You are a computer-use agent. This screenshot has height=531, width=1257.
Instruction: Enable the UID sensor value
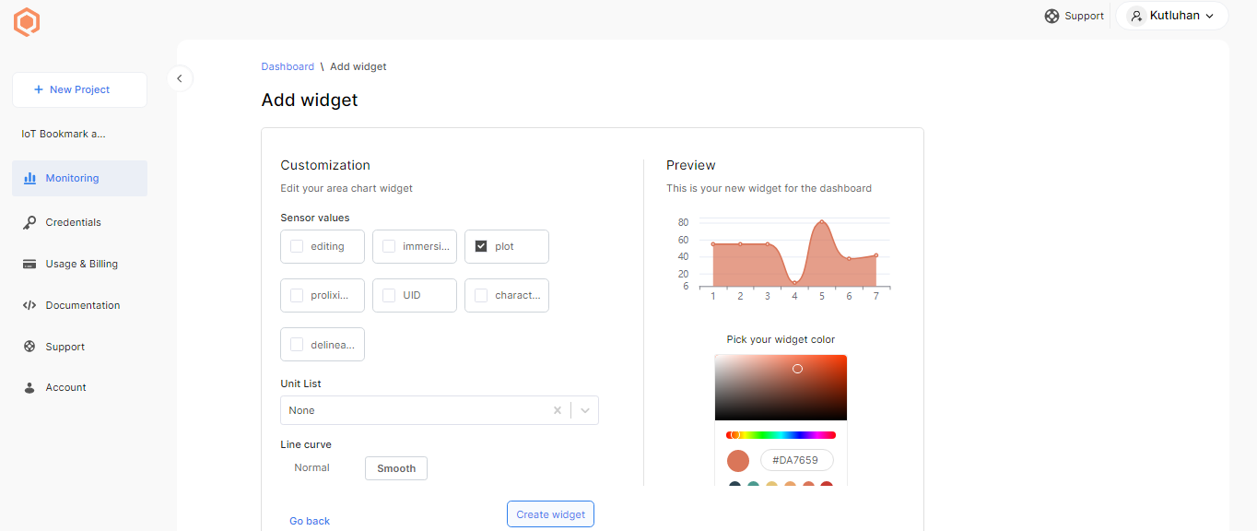388,294
